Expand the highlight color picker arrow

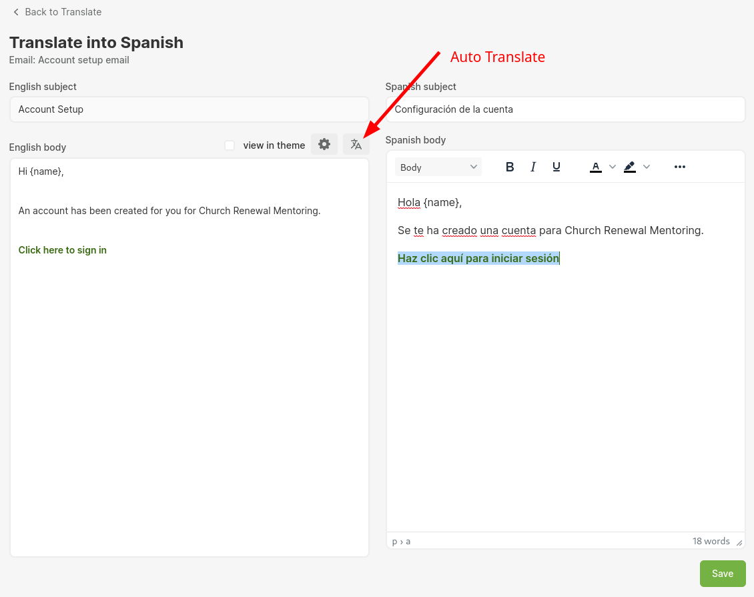tap(646, 167)
